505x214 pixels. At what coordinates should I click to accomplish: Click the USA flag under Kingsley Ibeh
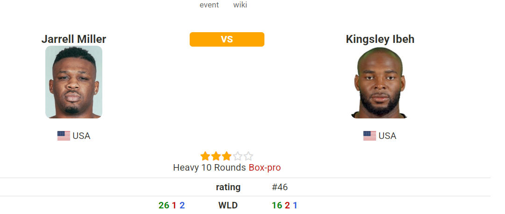(x=370, y=136)
